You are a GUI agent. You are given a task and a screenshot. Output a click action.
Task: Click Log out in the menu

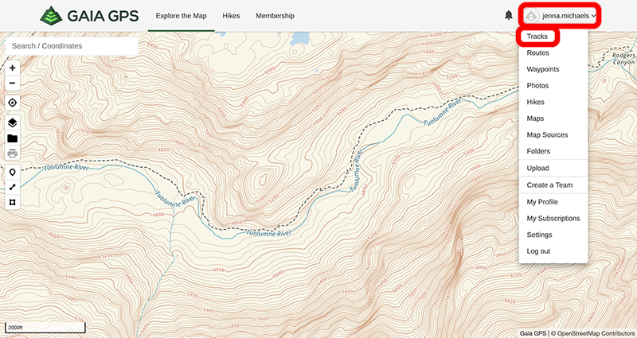[x=538, y=251]
